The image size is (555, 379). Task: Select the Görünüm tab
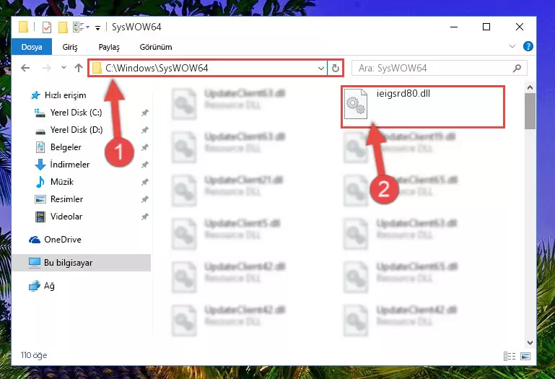coord(156,47)
